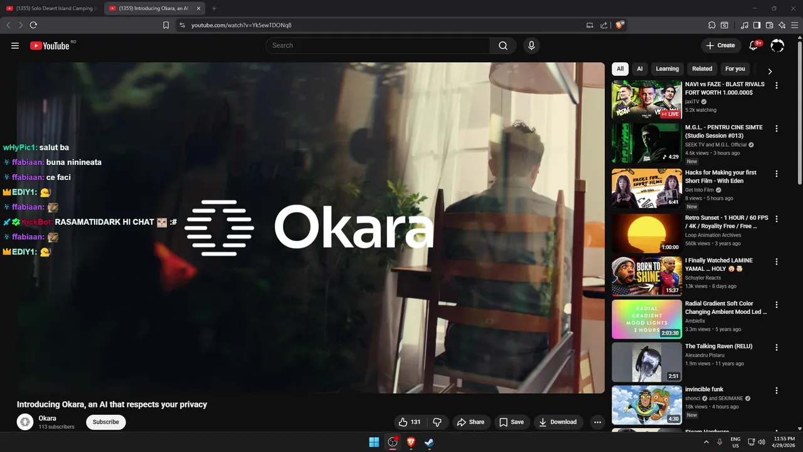Open the Born to Shine LAMINE YAMAL thumbnail
Viewport: 803px width, 452px height.
[647, 276]
